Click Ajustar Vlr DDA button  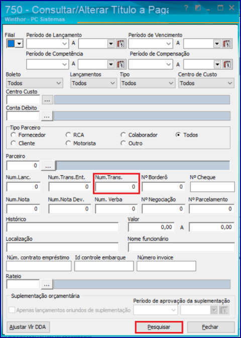[28, 327]
